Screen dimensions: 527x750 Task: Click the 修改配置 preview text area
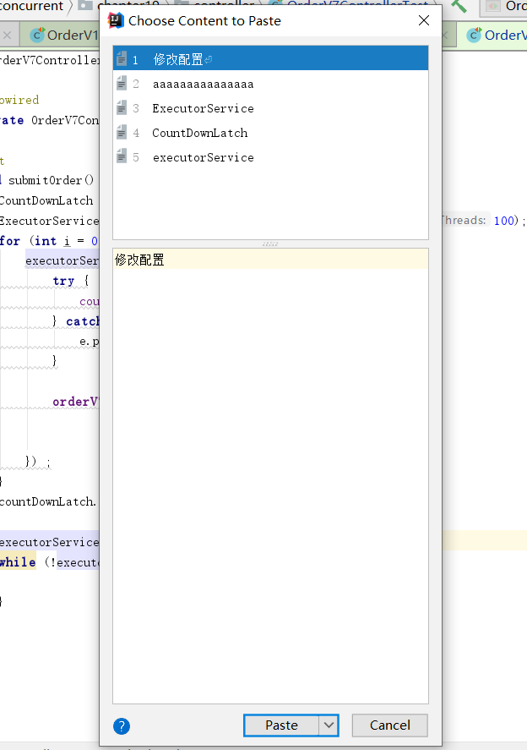270,475
